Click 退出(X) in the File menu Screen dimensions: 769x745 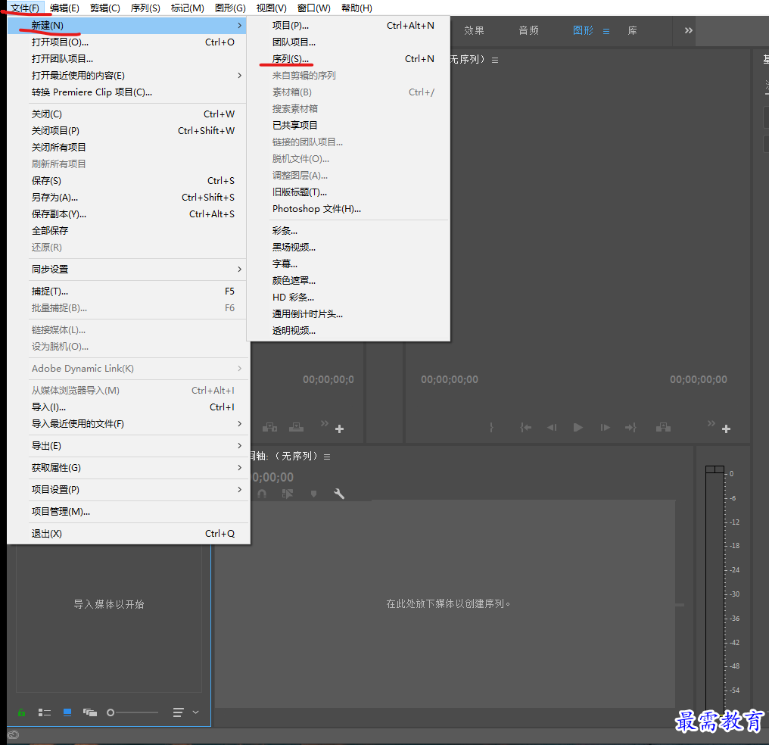click(x=127, y=534)
